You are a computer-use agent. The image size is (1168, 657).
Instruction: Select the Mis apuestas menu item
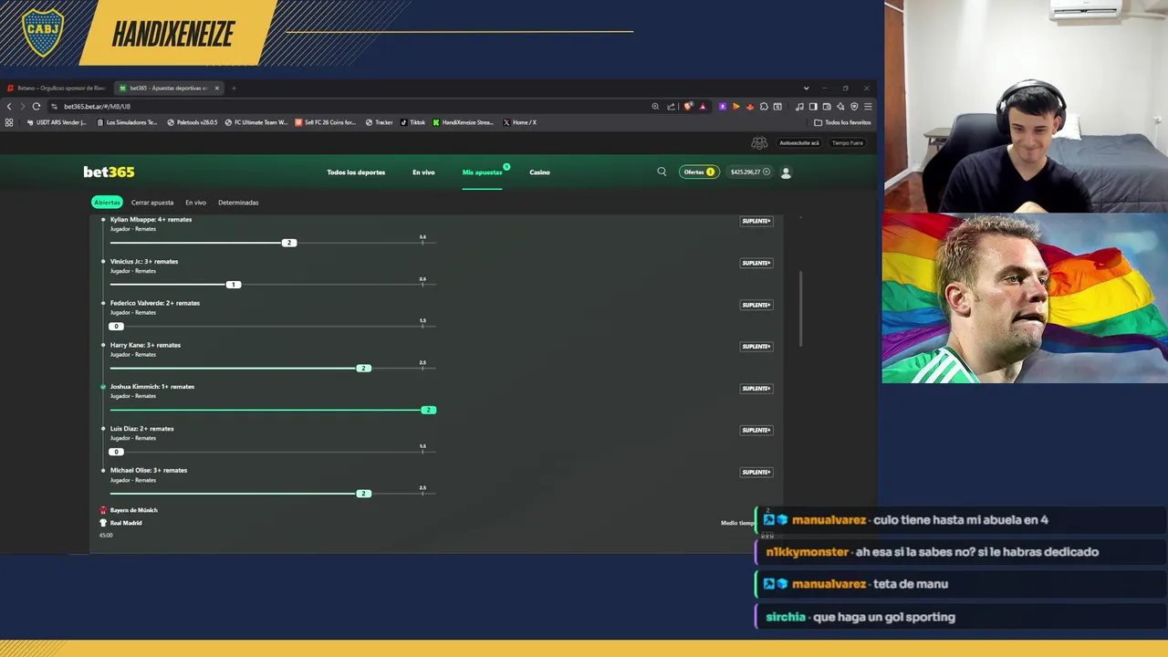point(482,172)
